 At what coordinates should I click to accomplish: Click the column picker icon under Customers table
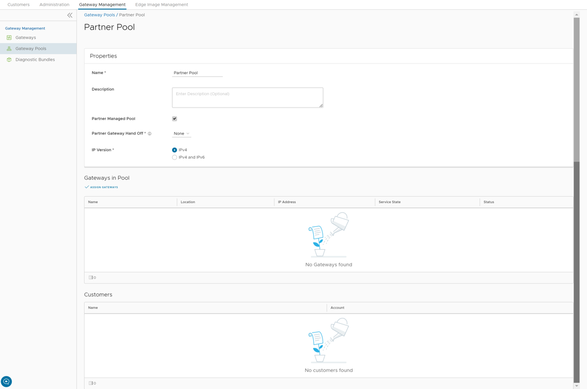(x=90, y=383)
